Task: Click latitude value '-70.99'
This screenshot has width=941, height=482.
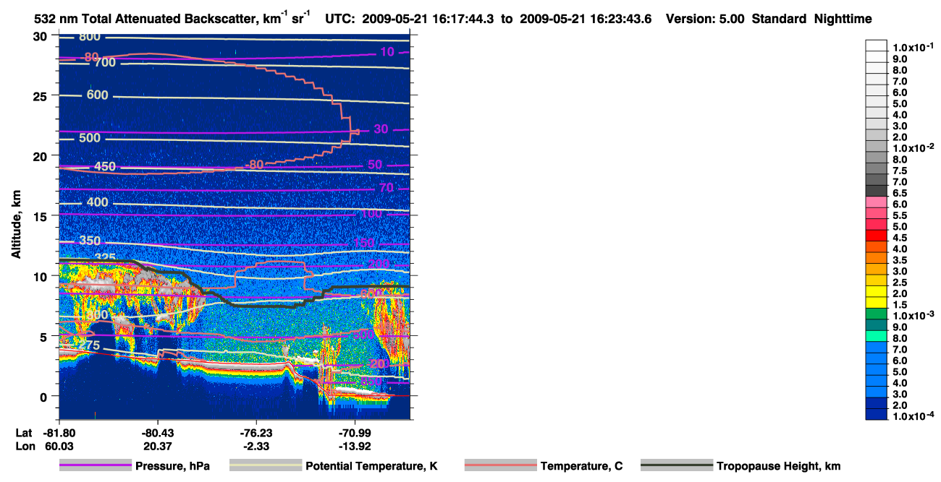Action: 355,432
